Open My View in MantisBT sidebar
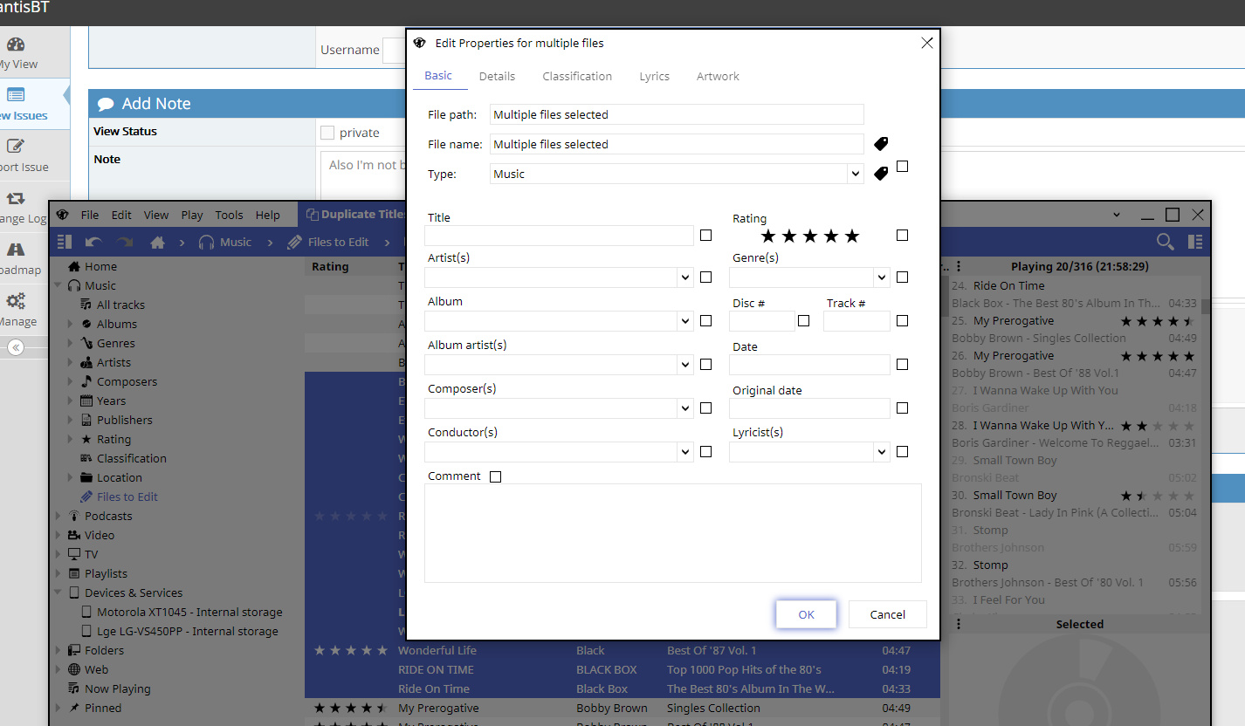The image size is (1245, 726). click(x=16, y=52)
